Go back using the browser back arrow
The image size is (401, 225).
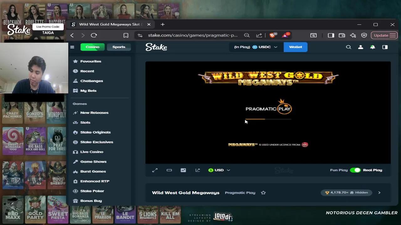pyautogui.click(x=72, y=35)
